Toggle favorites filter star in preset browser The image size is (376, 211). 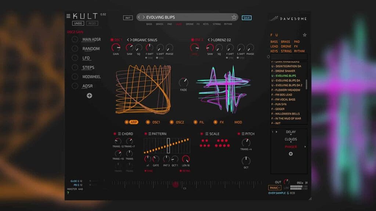[x=304, y=35]
